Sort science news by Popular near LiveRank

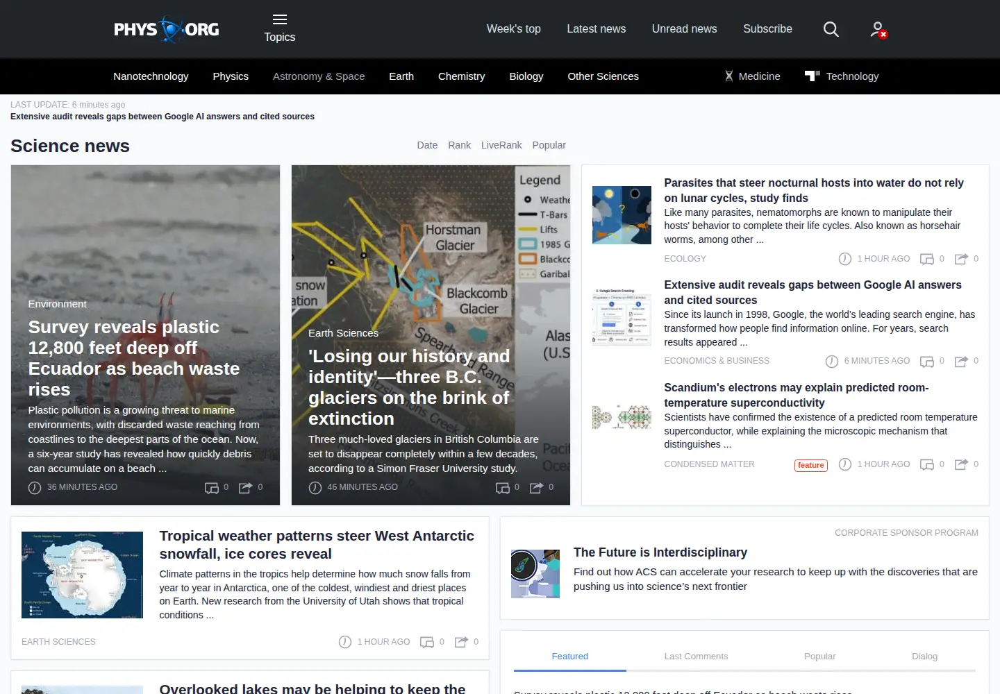pyautogui.click(x=549, y=145)
